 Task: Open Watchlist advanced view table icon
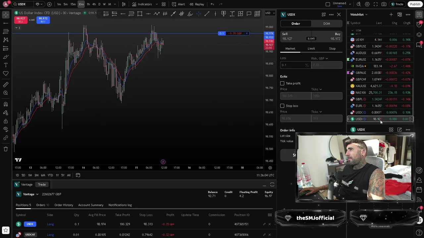[x=399, y=15]
